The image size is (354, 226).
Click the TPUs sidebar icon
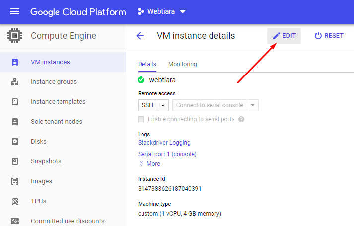pyautogui.click(x=15, y=201)
